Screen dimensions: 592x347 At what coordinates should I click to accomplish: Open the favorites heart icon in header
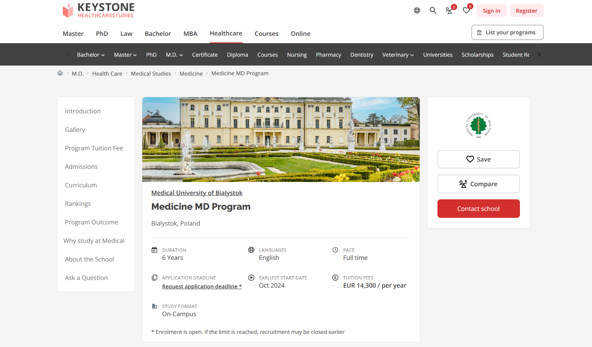tap(466, 10)
